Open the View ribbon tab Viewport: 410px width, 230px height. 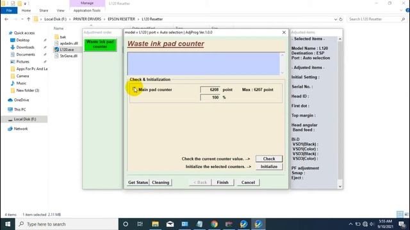tap(60, 10)
